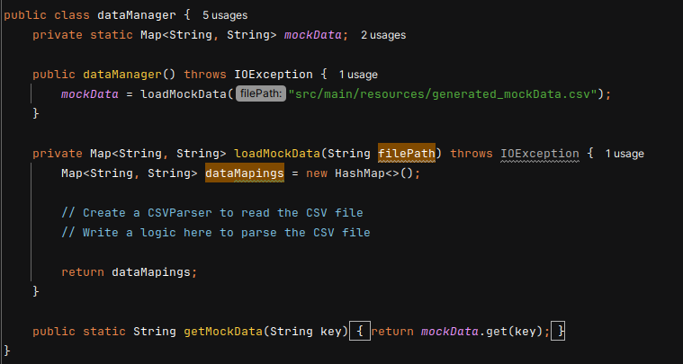Click the "Write a logic here" comment line
The height and width of the screenshot is (364, 683).
[x=215, y=233]
